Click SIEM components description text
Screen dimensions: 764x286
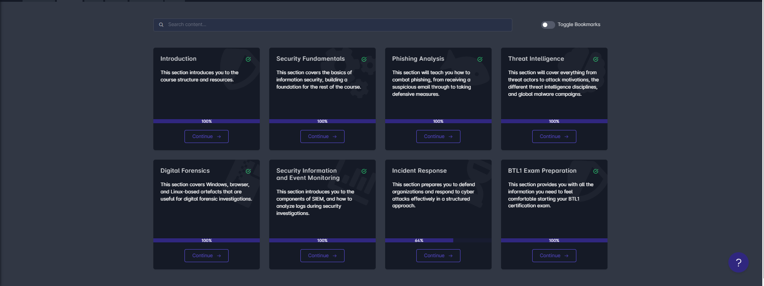point(315,202)
